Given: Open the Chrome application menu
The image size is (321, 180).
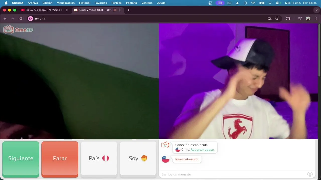Looking at the screenshot, I should (18, 3).
